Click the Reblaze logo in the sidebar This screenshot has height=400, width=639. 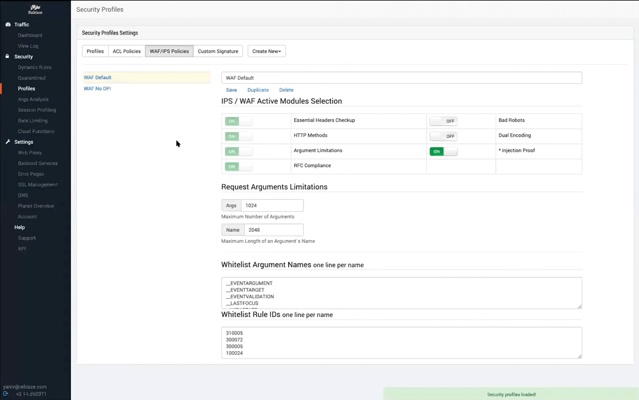[x=35, y=9]
